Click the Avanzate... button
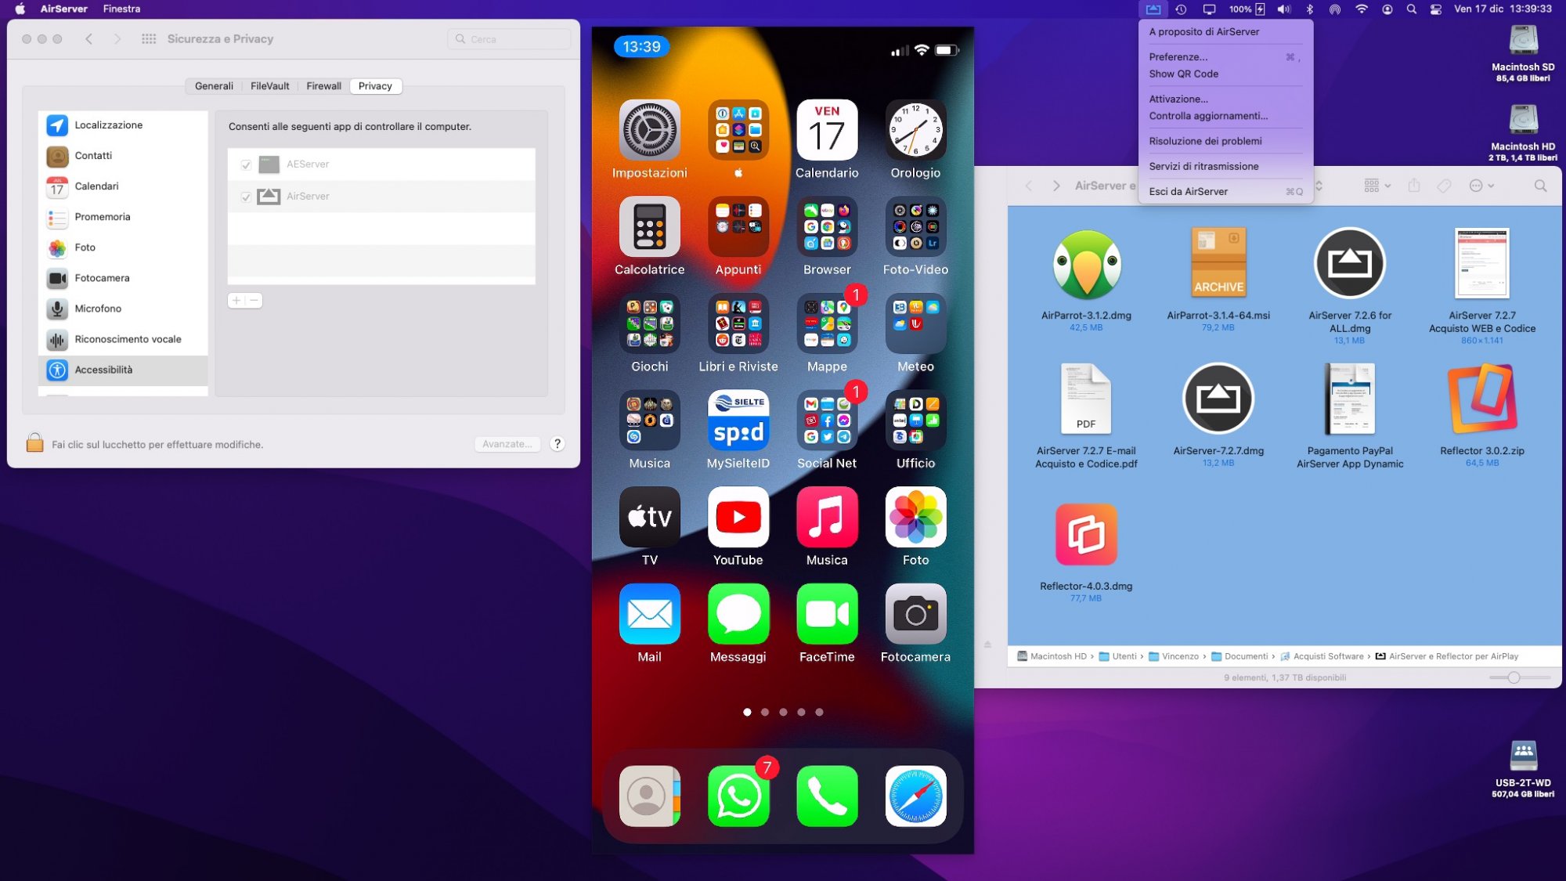The image size is (1566, 881). click(x=507, y=444)
